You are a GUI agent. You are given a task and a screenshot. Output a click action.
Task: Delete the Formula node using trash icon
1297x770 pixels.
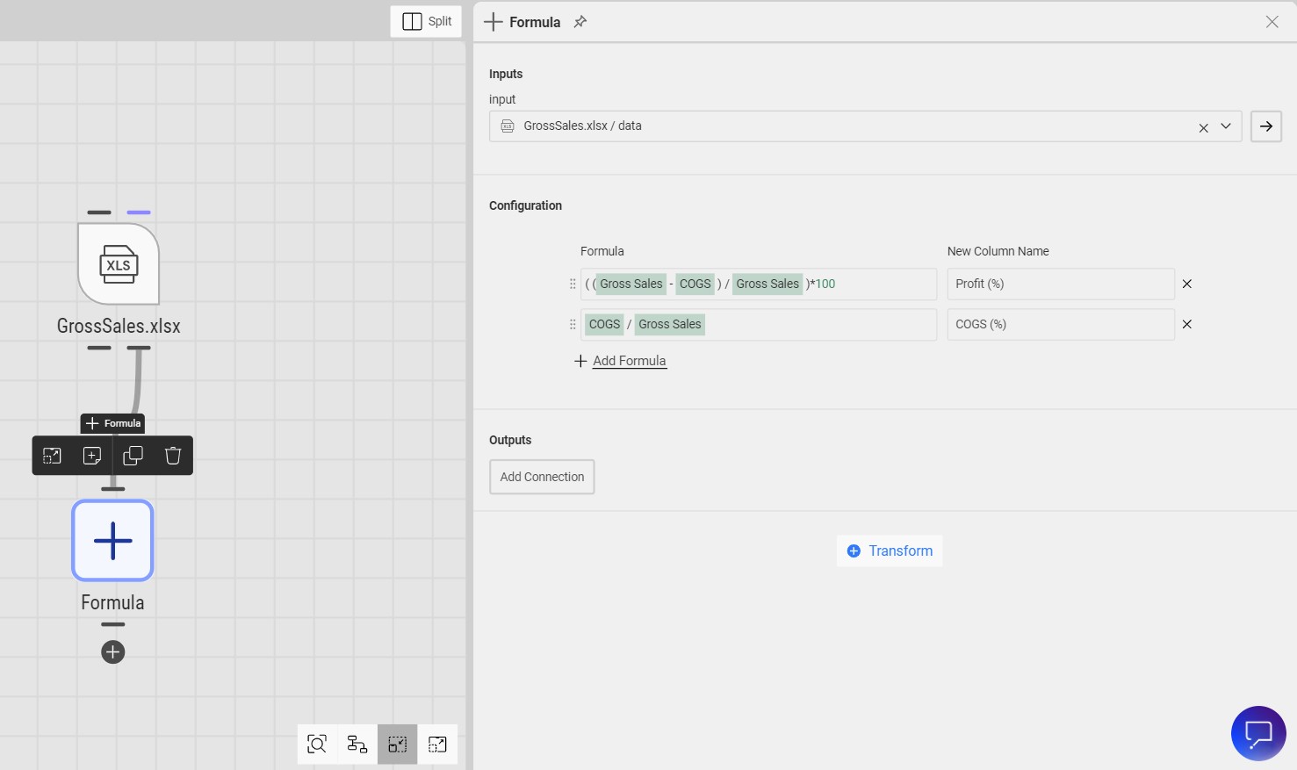[x=172, y=455]
